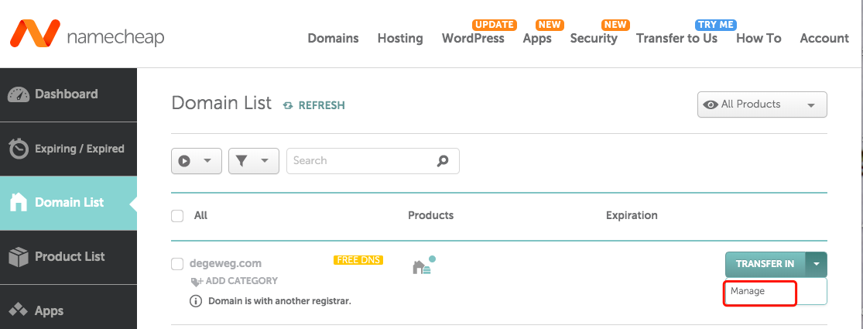863x329 pixels.
Task: Click the info icon beside registrar notice
Action: pos(195,301)
